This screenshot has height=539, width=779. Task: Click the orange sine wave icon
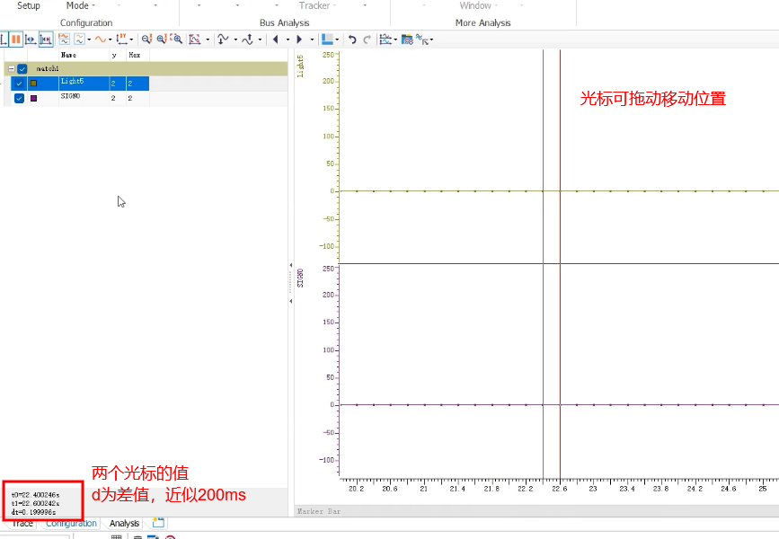coord(99,40)
